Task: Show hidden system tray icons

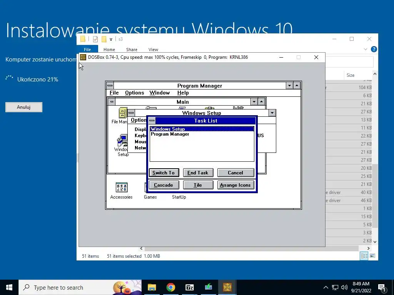Action: point(326,287)
